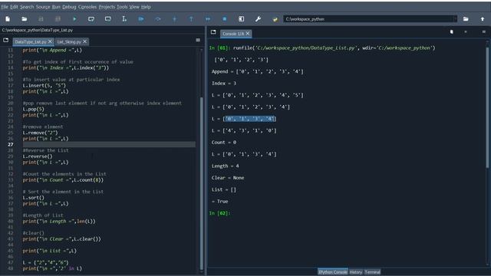This screenshot has height=276, width=491.
Task: Open the File menu
Action: pyautogui.click(x=5, y=7)
